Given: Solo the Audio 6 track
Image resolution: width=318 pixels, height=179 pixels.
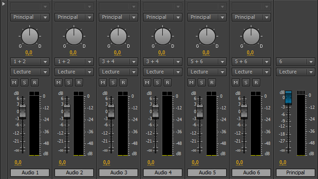Looking at the screenshot, I should (x=246, y=83).
